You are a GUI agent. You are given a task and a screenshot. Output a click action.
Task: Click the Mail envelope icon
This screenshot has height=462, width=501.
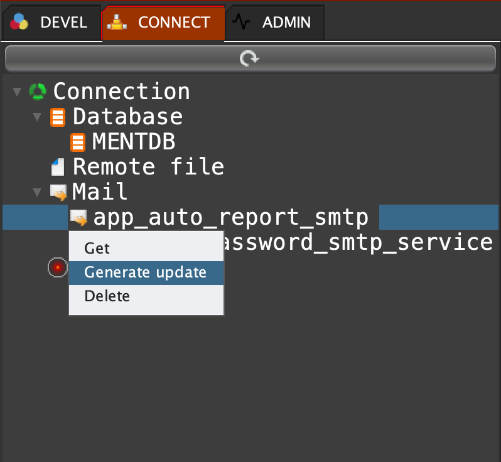[58, 192]
